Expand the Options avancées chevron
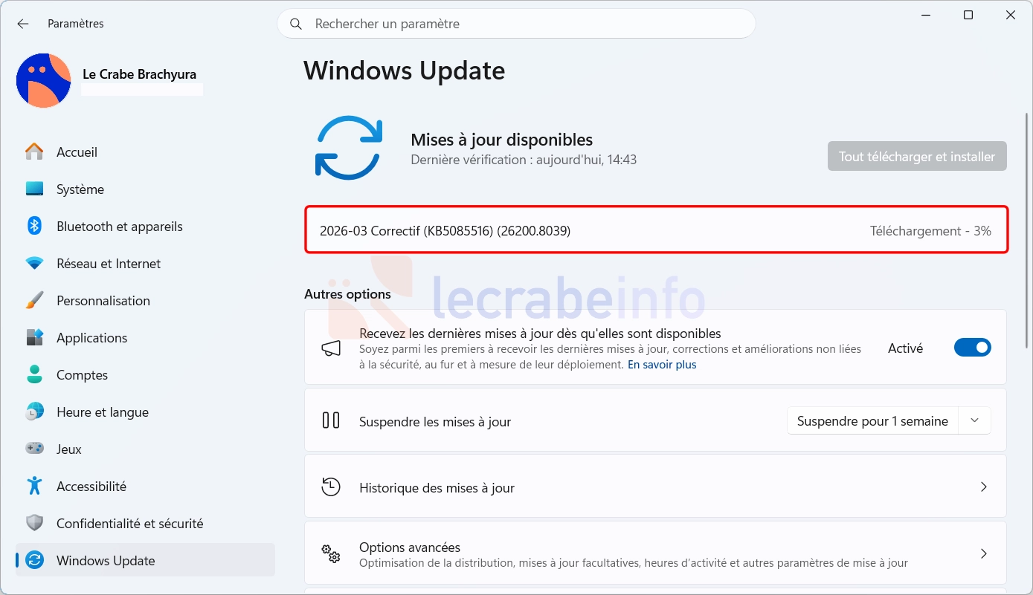 pyautogui.click(x=984, y=553)
